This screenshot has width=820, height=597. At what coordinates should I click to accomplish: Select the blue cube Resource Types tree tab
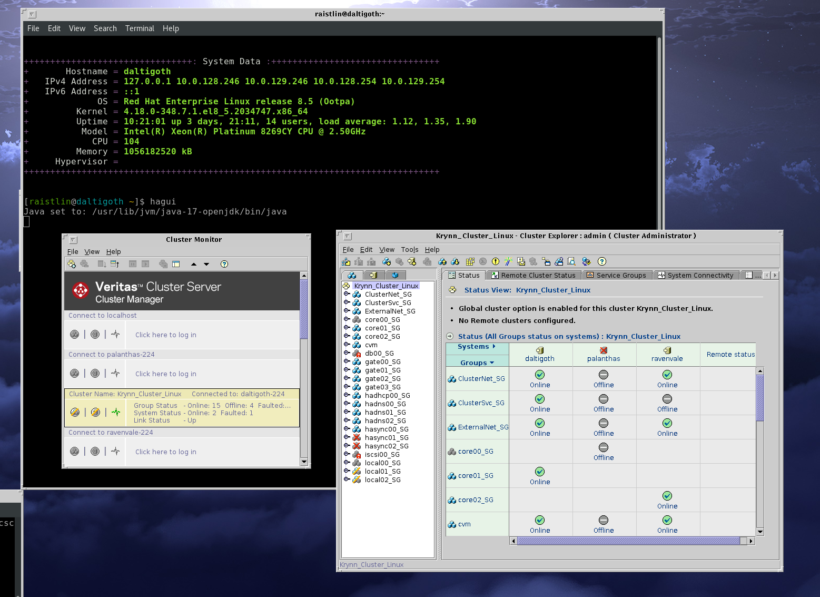click(x=395, y=275)
